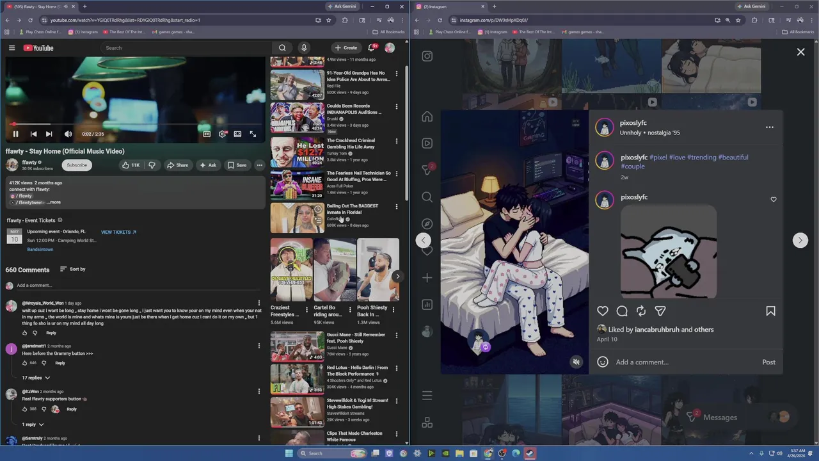Open Sort by comments dropdown
This screenshot has width=819, height=461.
(72, 269)
